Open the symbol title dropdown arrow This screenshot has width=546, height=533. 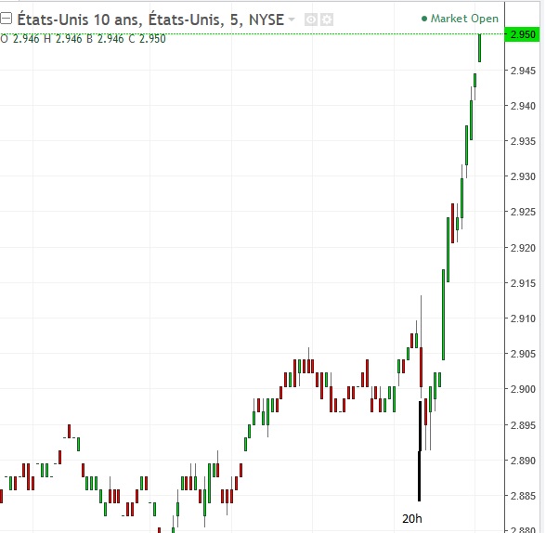point(292,19)
